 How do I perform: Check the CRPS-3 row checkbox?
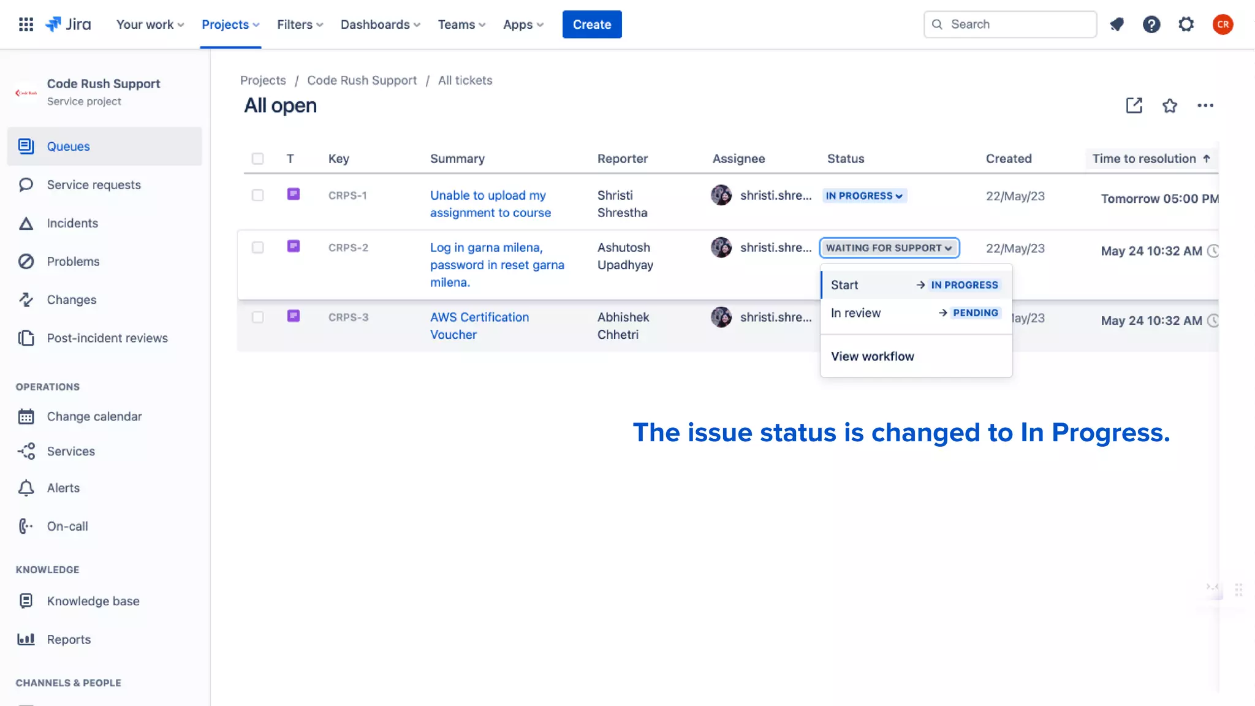pyautogui.click(x=257, y=317)
